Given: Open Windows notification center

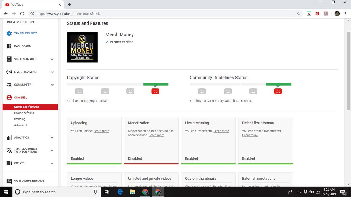Looking at the screenshot, I should 343,192.
